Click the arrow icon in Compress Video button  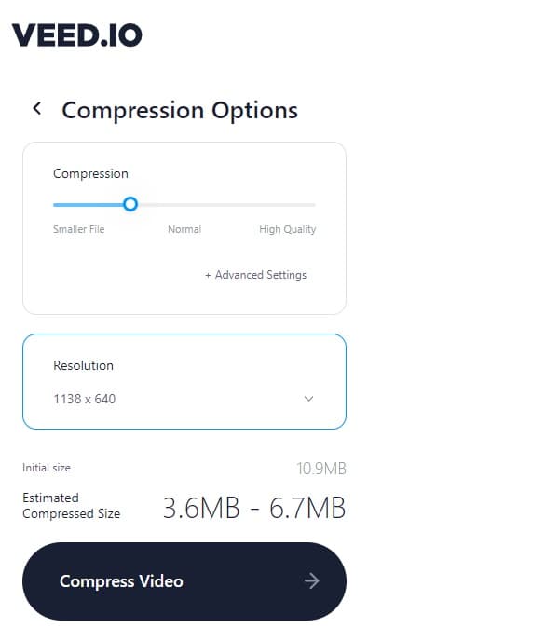point(311,581)
